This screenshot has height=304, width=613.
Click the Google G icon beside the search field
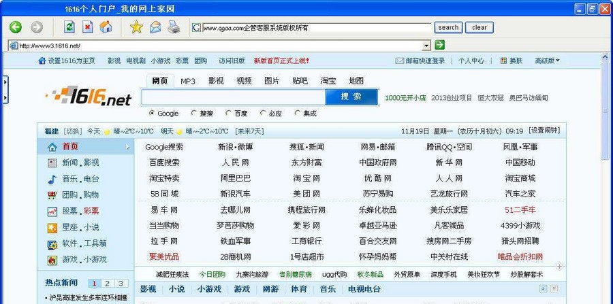[196, 27]
